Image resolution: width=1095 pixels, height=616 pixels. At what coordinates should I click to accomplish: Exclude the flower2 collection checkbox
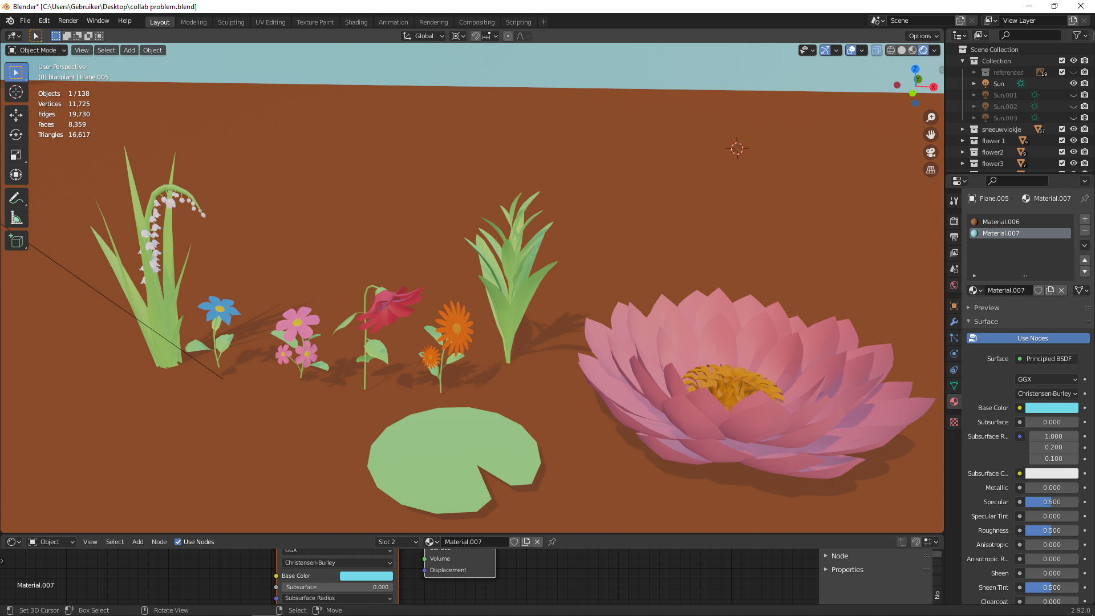[1062, 152]
